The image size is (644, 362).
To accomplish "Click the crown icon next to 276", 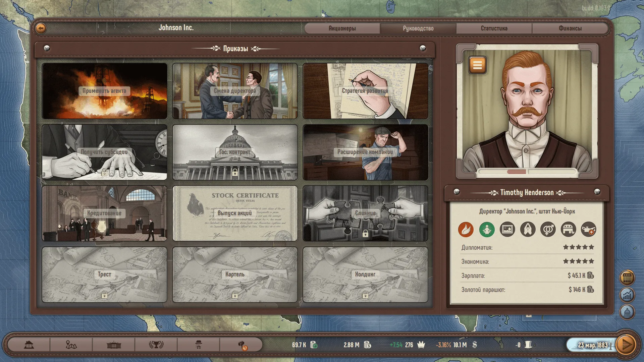I will 421,345.
